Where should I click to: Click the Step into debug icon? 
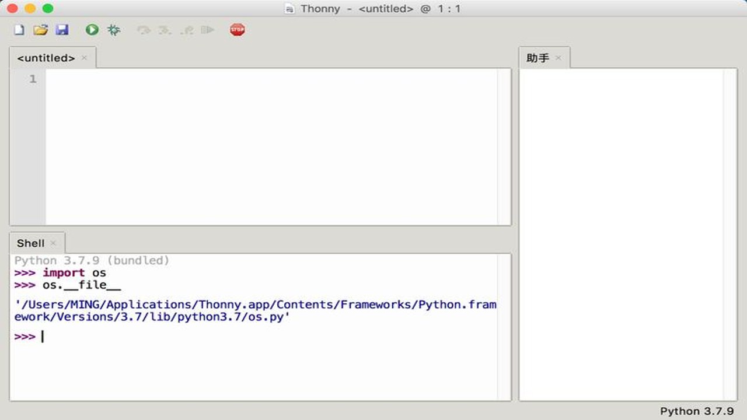(165, 30)
